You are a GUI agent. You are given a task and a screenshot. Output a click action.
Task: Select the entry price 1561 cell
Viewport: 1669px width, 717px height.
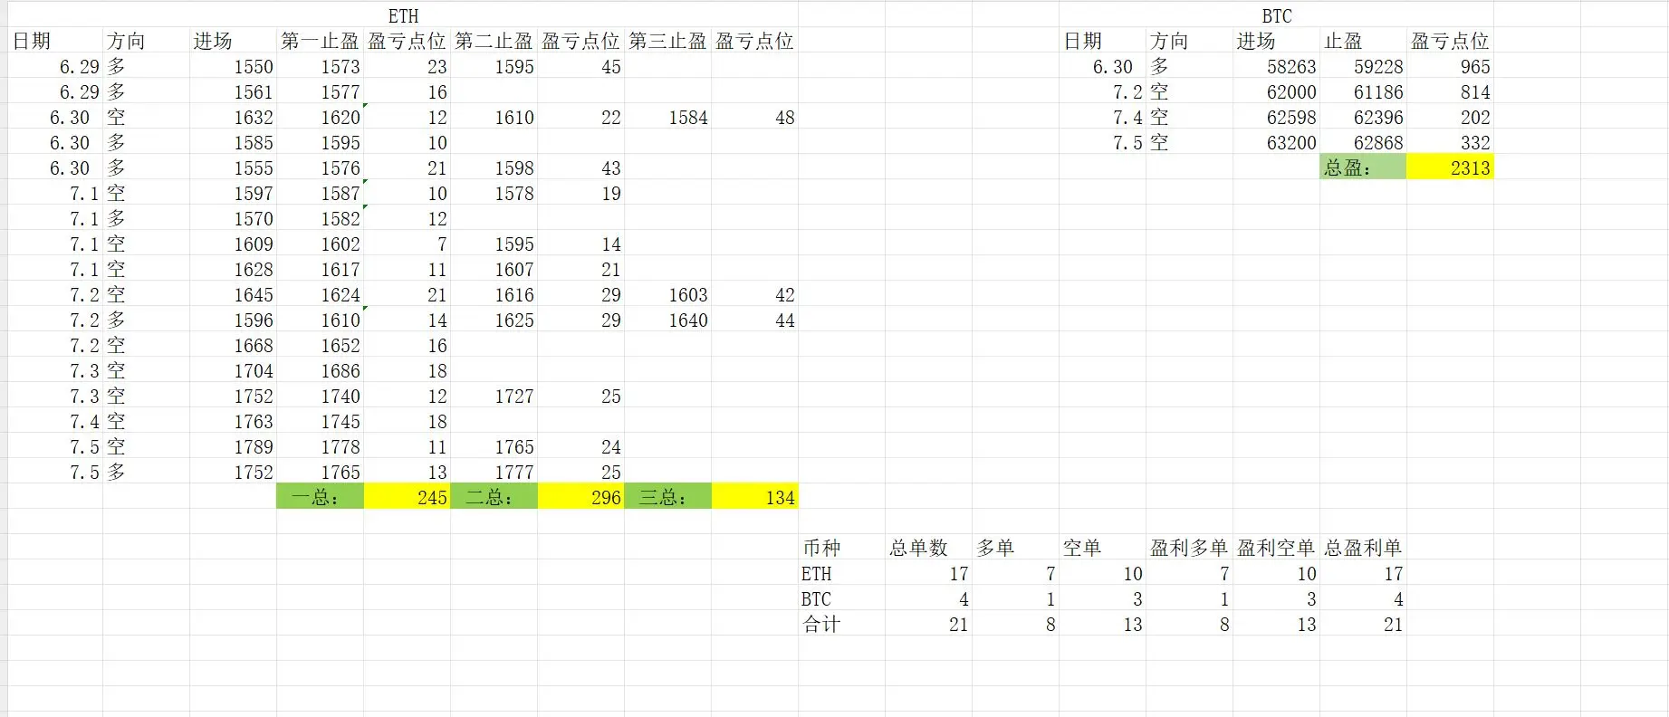click(233, 91)
